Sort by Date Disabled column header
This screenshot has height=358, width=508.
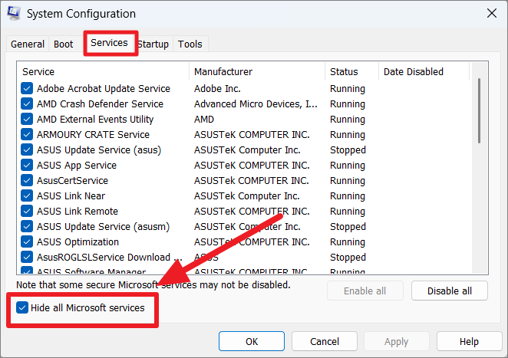424,71
